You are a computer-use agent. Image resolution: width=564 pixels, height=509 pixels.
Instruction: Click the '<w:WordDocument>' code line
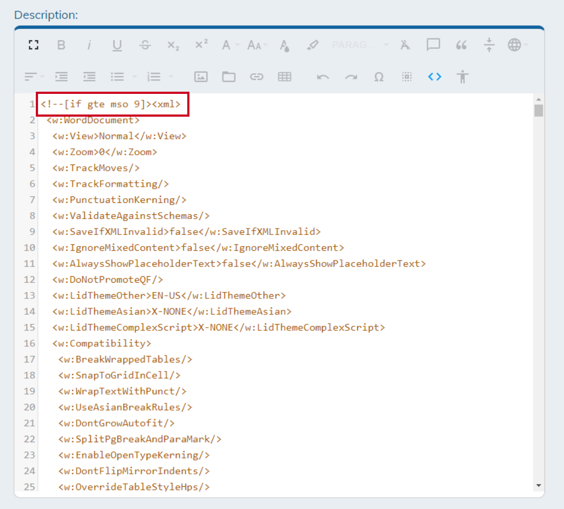point(93,120)
